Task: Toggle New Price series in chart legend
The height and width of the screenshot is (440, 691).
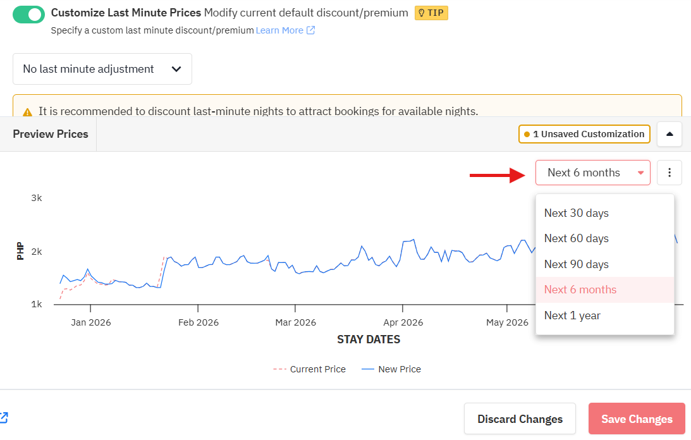Action: click(x=391, y=369)
